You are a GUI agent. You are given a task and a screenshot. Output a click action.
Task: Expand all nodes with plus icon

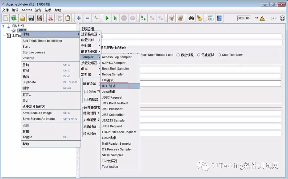coord(79,18)
